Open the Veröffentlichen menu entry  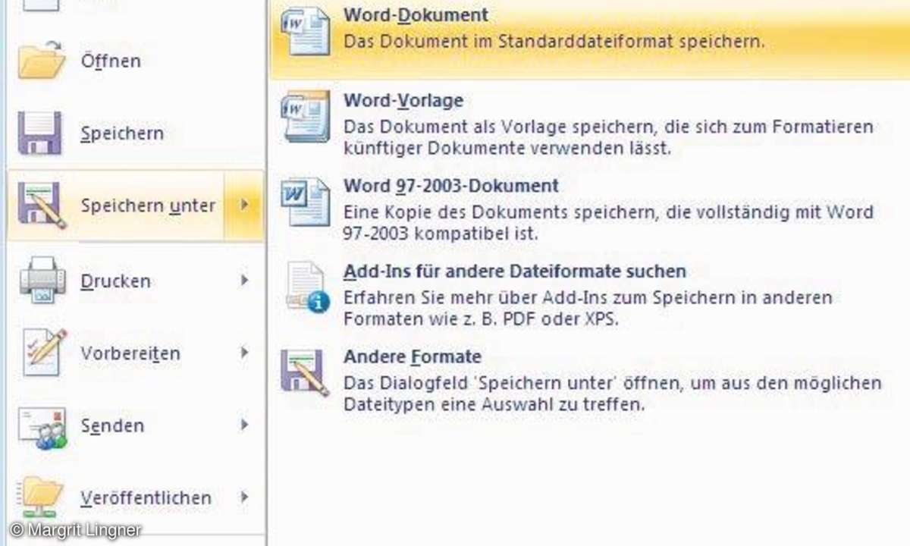pyautogui.click(x=136, y=497)
